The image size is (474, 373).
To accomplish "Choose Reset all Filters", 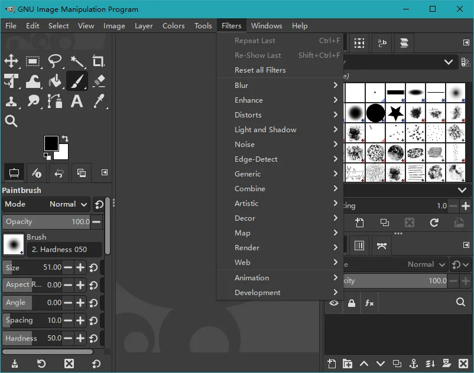I will pyautogui.click(x=280, y=70).
